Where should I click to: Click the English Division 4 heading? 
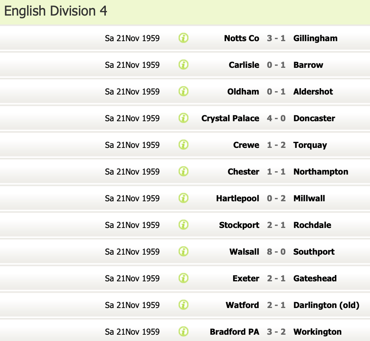(x=55, y=11)
